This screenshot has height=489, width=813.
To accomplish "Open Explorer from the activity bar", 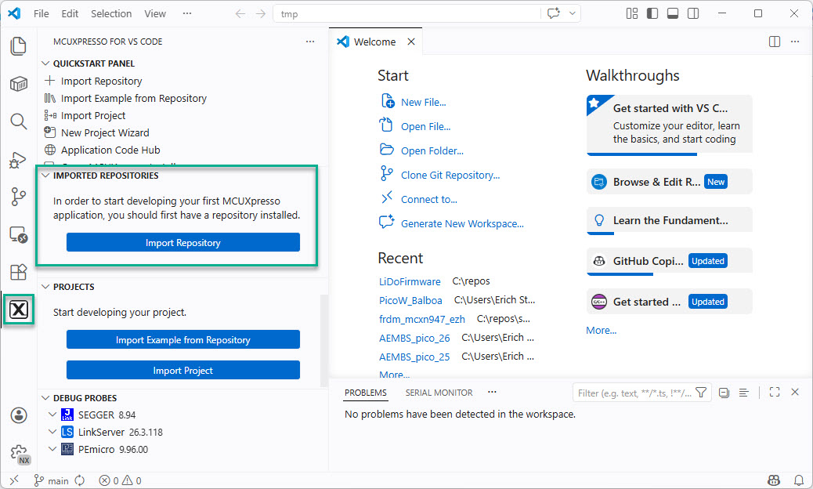I will coord(18,46).
